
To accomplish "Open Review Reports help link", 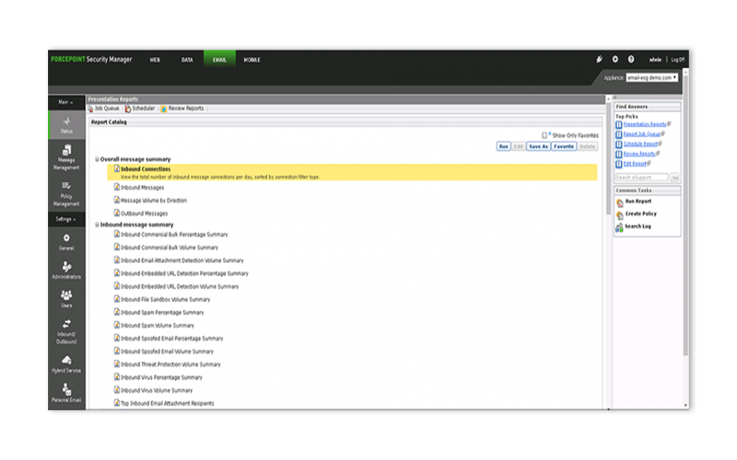I will tap(639, 154).
